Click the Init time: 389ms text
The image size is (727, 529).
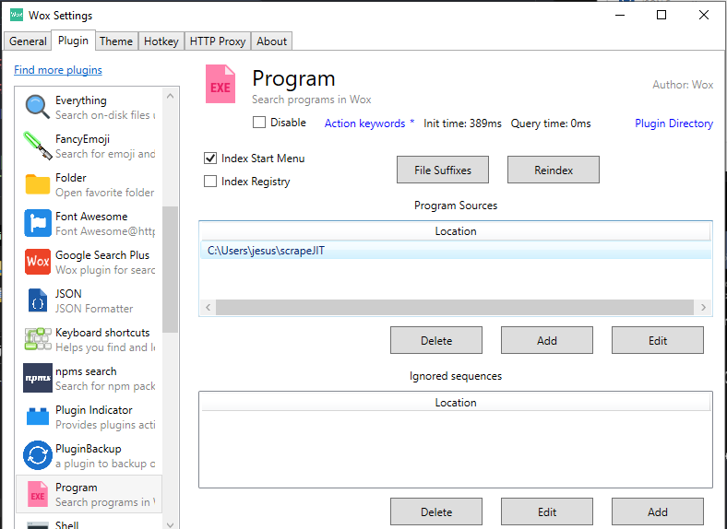[x=462, y=123]
